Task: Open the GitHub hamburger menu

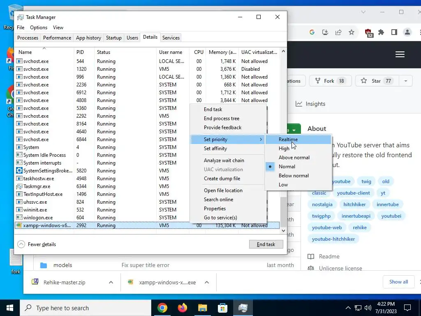Action: 400,54
